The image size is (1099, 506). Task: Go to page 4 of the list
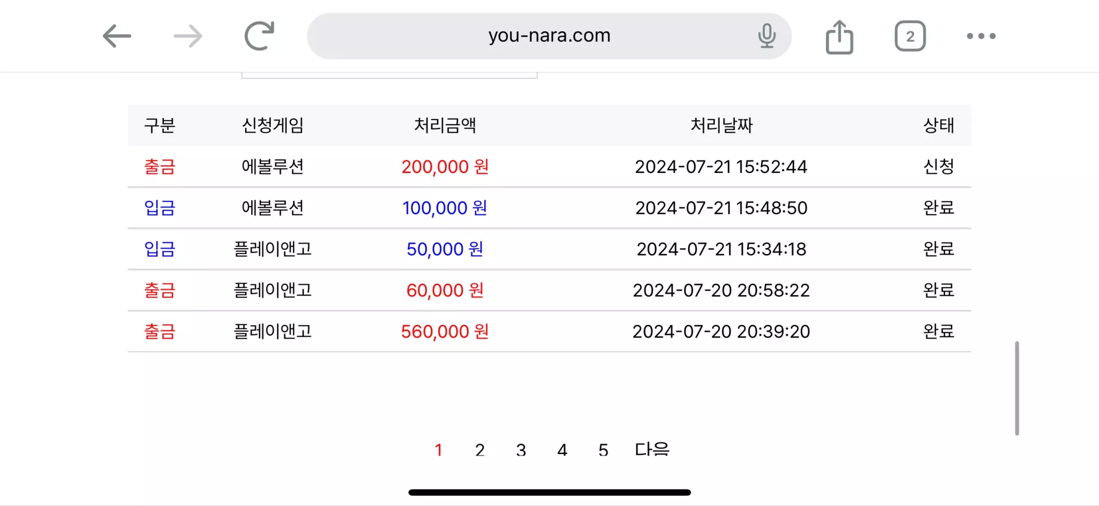(x=562, y=450)
